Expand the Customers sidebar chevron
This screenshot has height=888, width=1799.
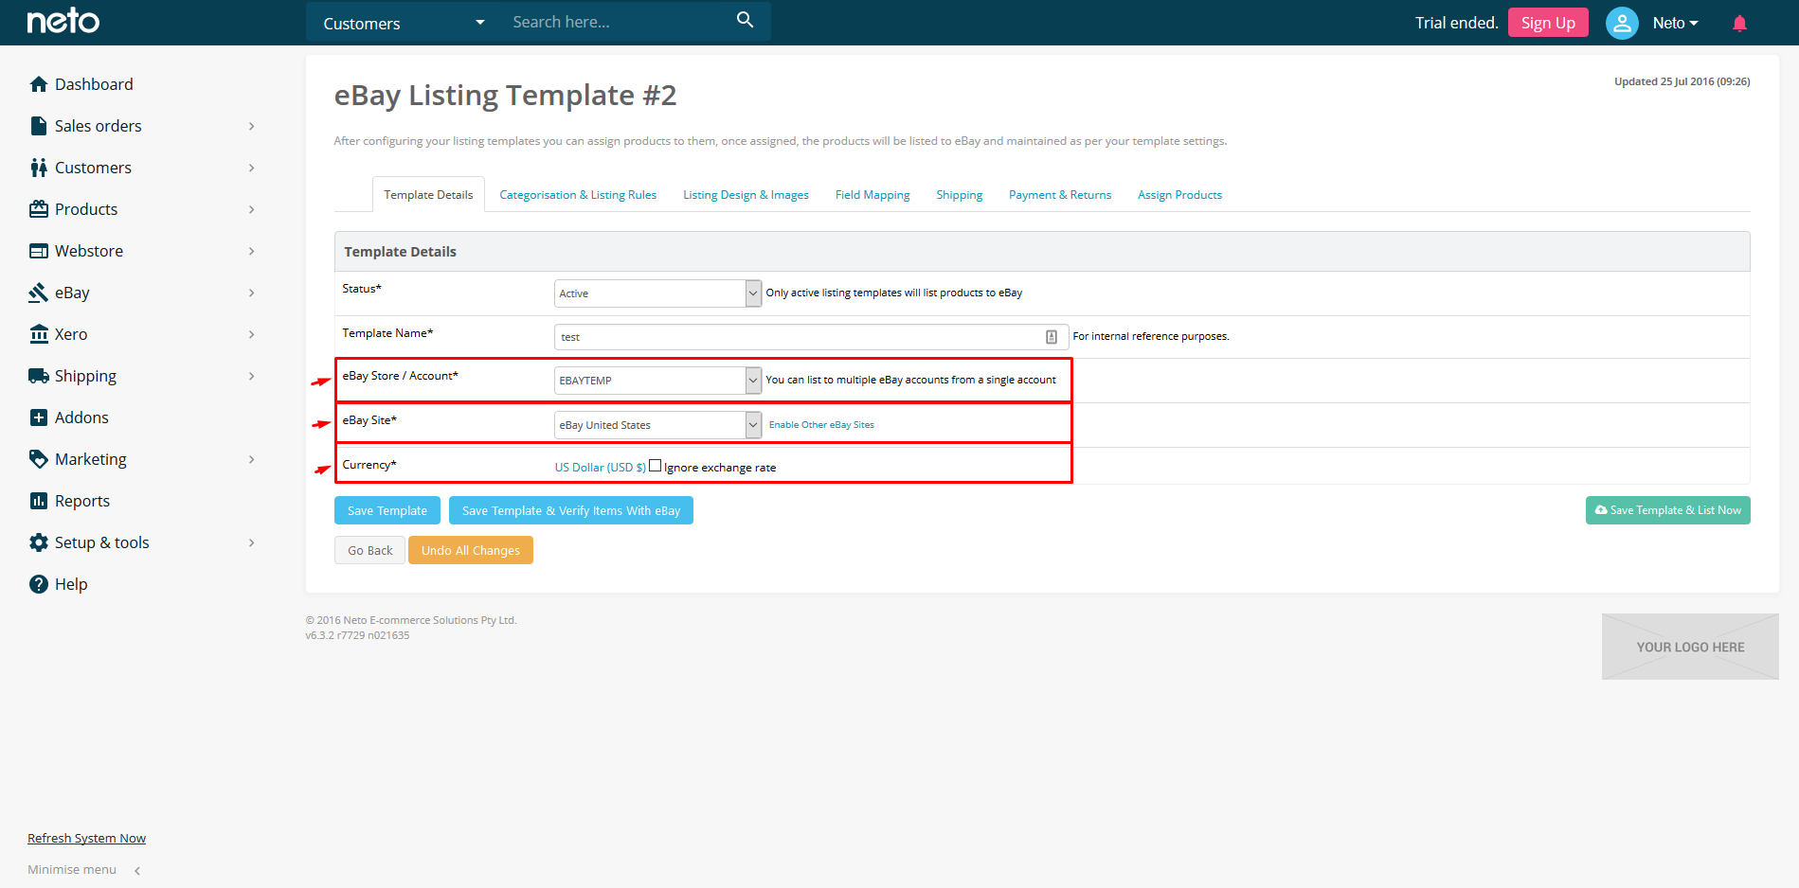[x=251, y=168]
